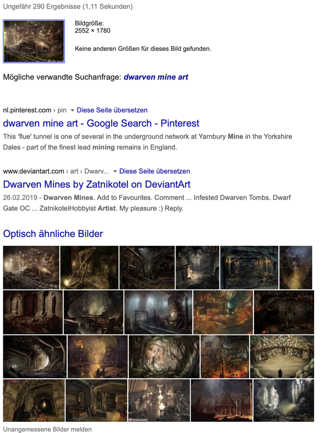
Task: Click 'Diese Seite übersetzen' for the Pinterest result
Action: point(112,110)
